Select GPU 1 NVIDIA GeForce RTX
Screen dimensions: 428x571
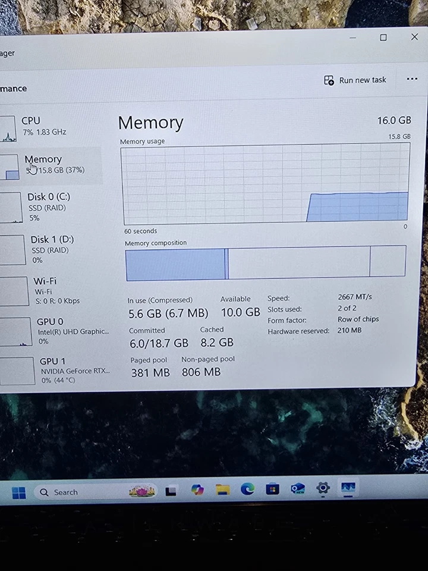[x=55, y=371]
